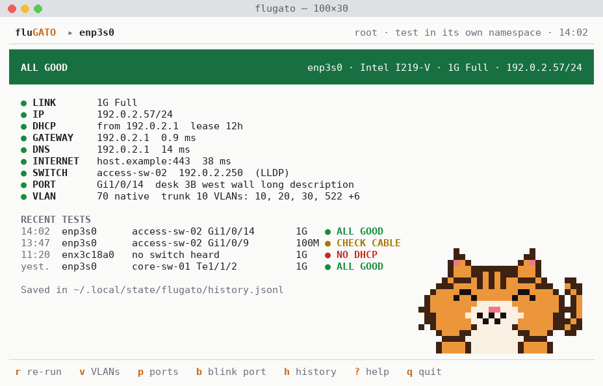This screenshot has width=603, height=386.
Task: Click the amber dot beside CHECK CABLE
Action: pyautogui.click(x=327, y=244)
